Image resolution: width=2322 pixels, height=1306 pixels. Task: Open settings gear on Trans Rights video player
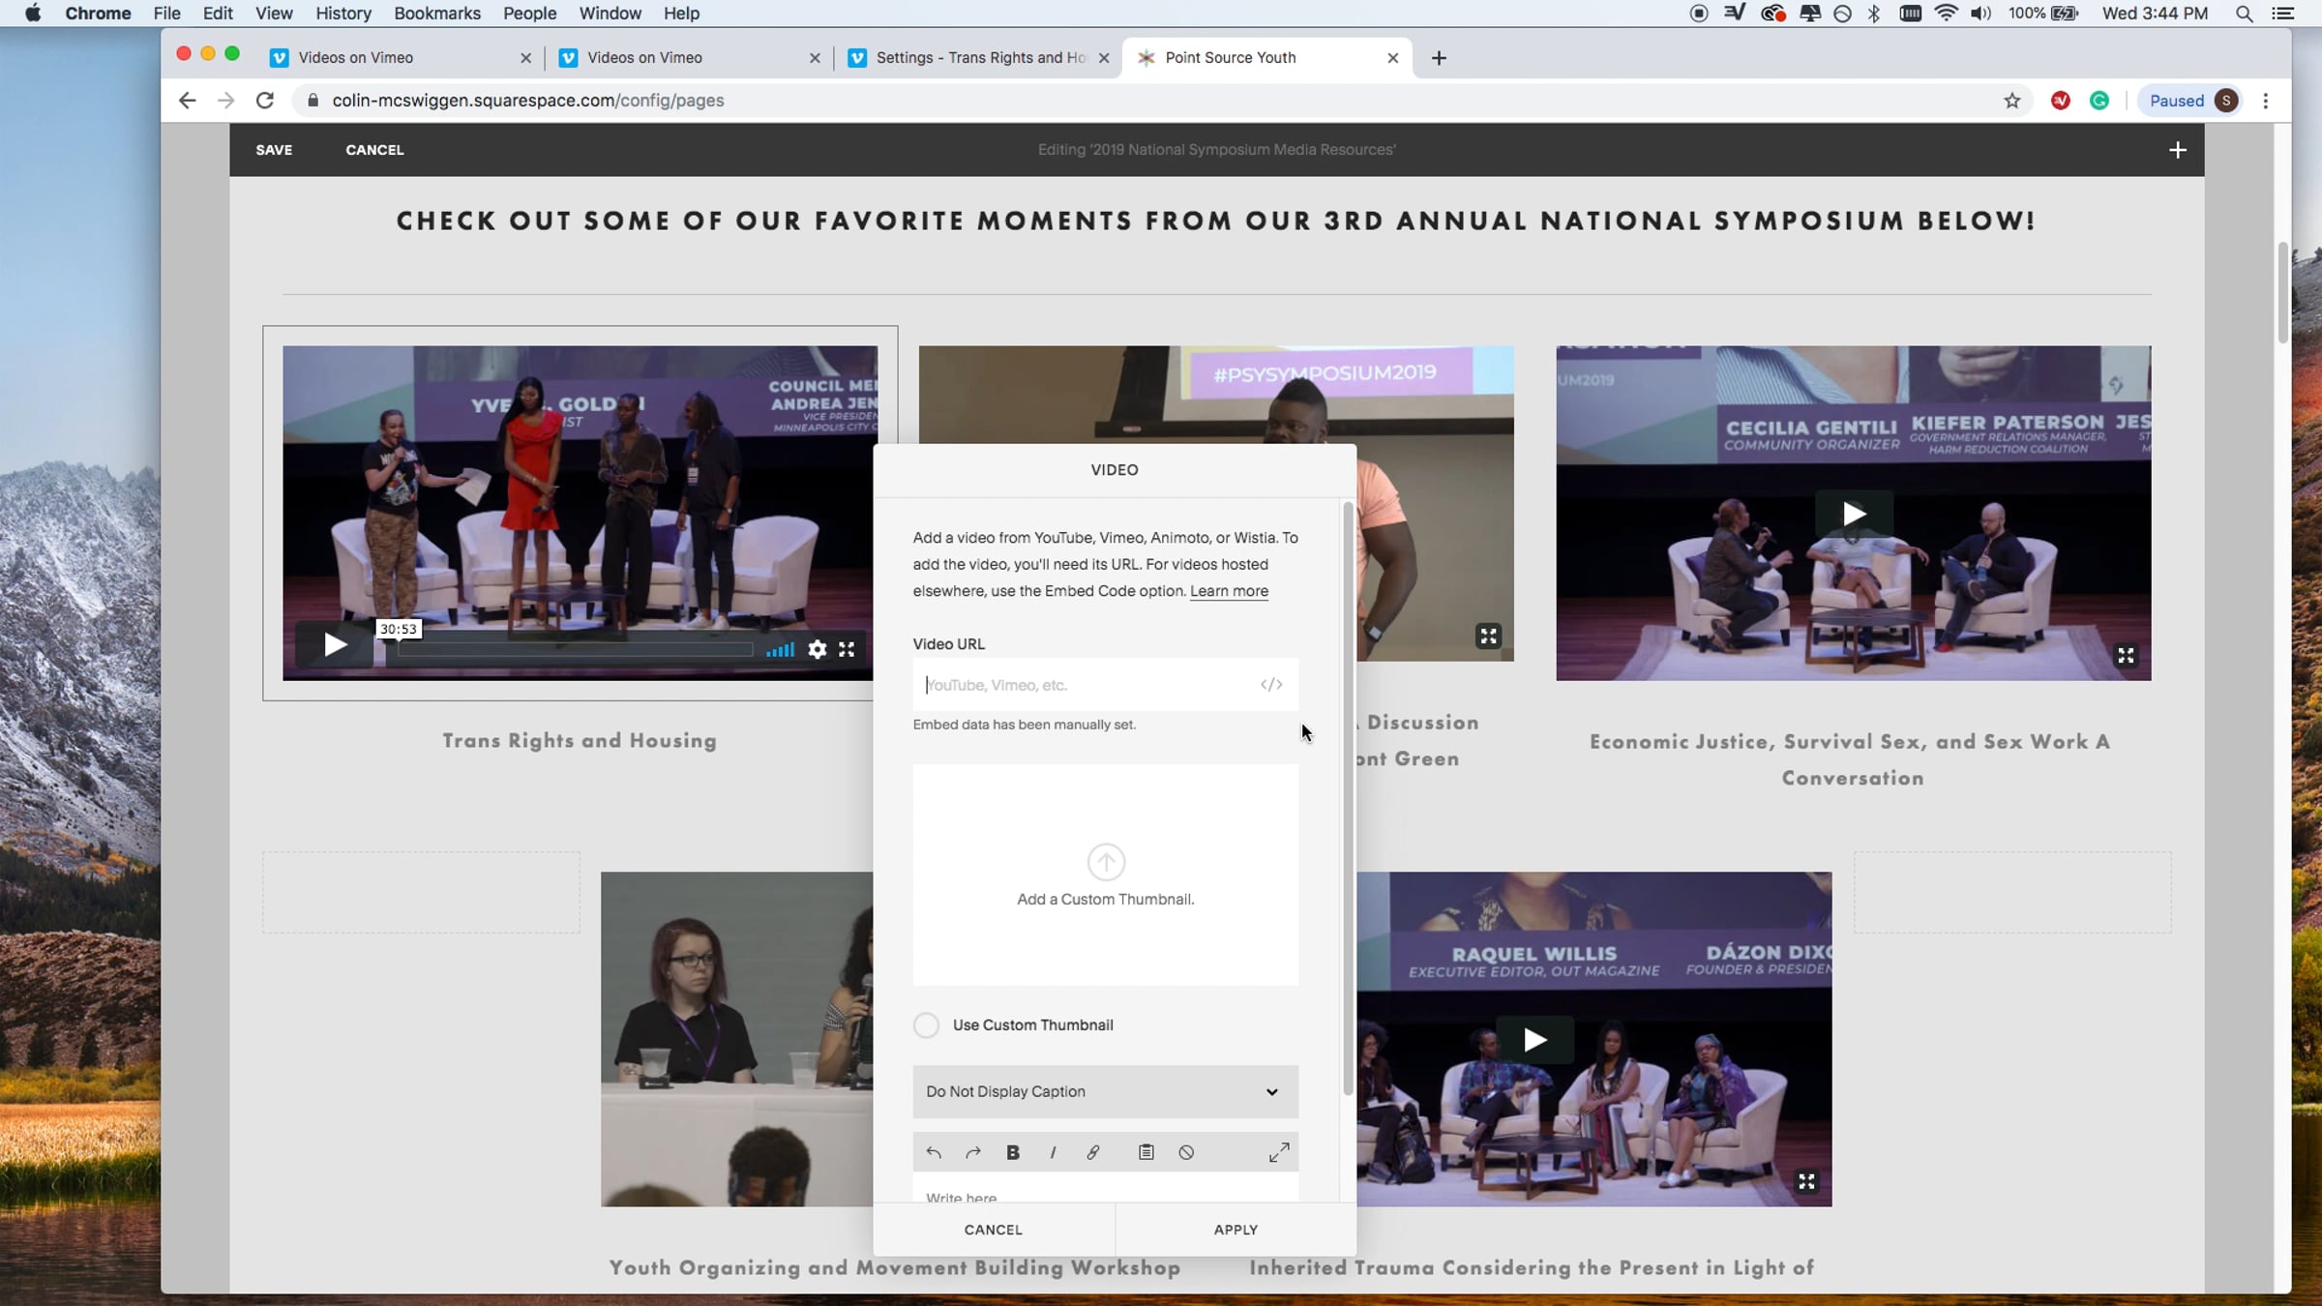click(818, 649)
